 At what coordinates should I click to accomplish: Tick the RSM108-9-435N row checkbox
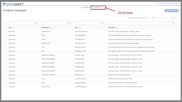(x=5, y=71)
